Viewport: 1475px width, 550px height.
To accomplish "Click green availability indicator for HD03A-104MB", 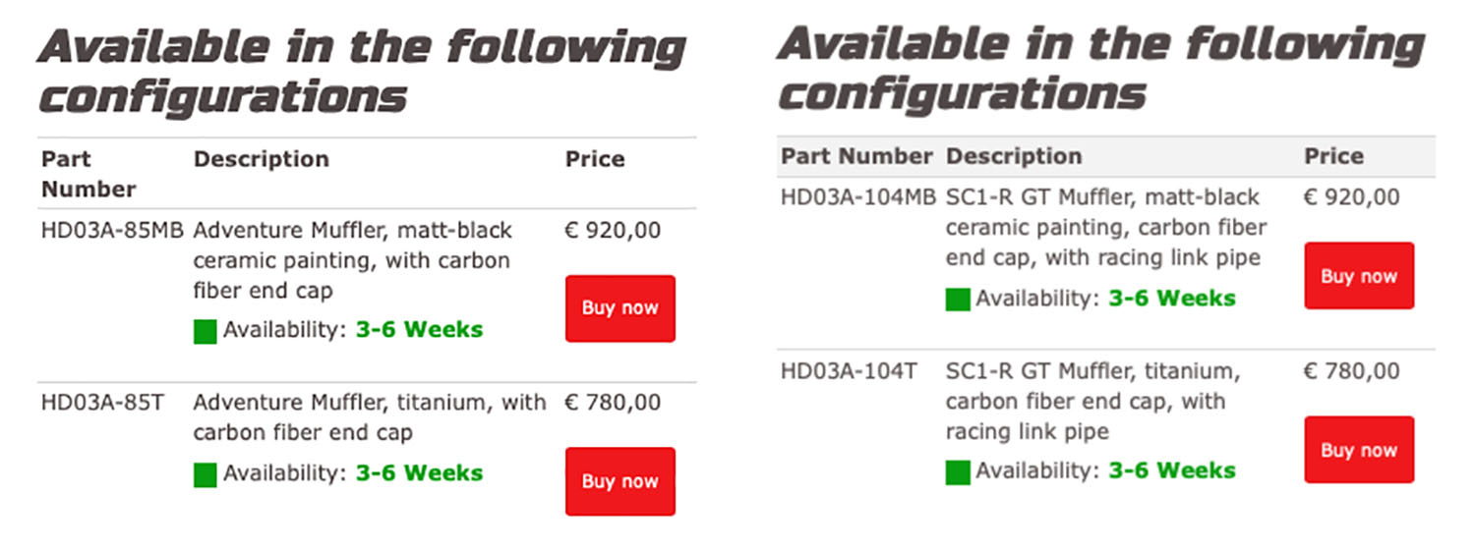I will (x=958, y=300).
